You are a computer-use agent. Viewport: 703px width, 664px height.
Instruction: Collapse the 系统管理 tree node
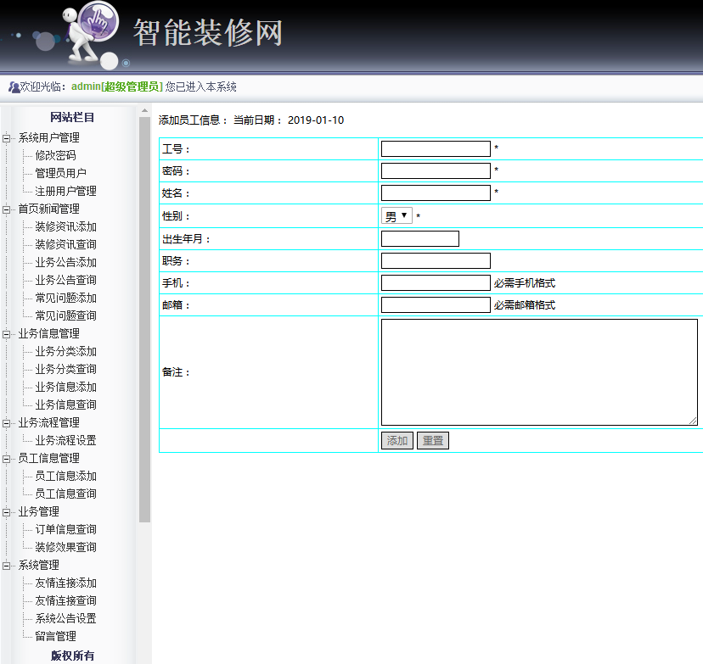[x=6, y=566]
